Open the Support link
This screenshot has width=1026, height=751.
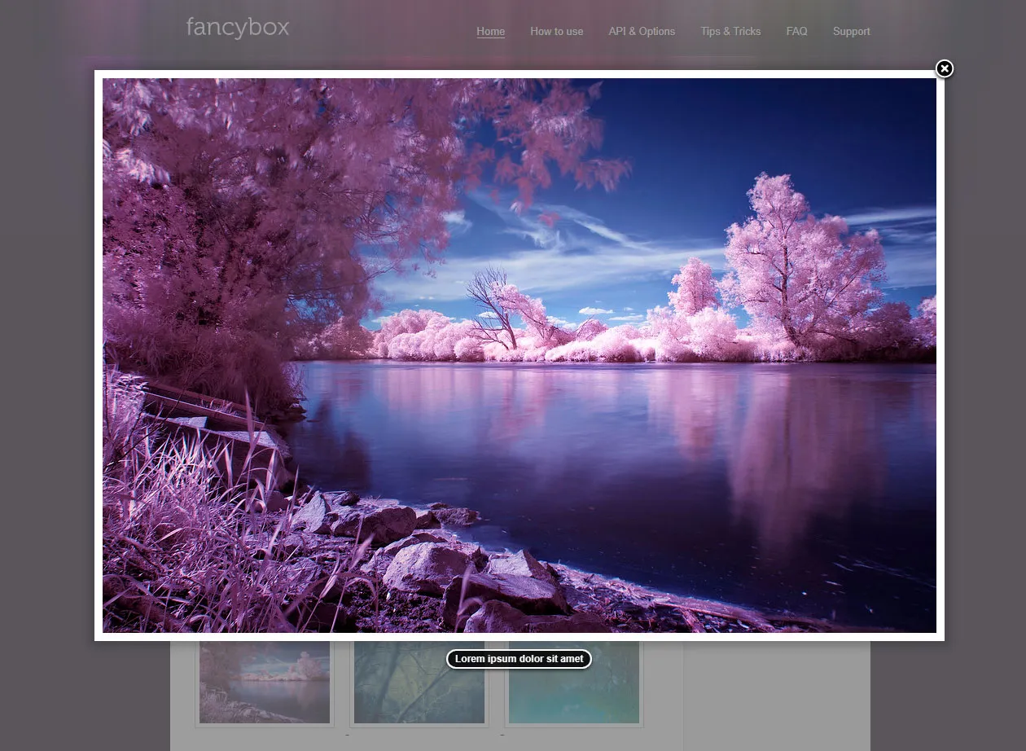point(851,32)
